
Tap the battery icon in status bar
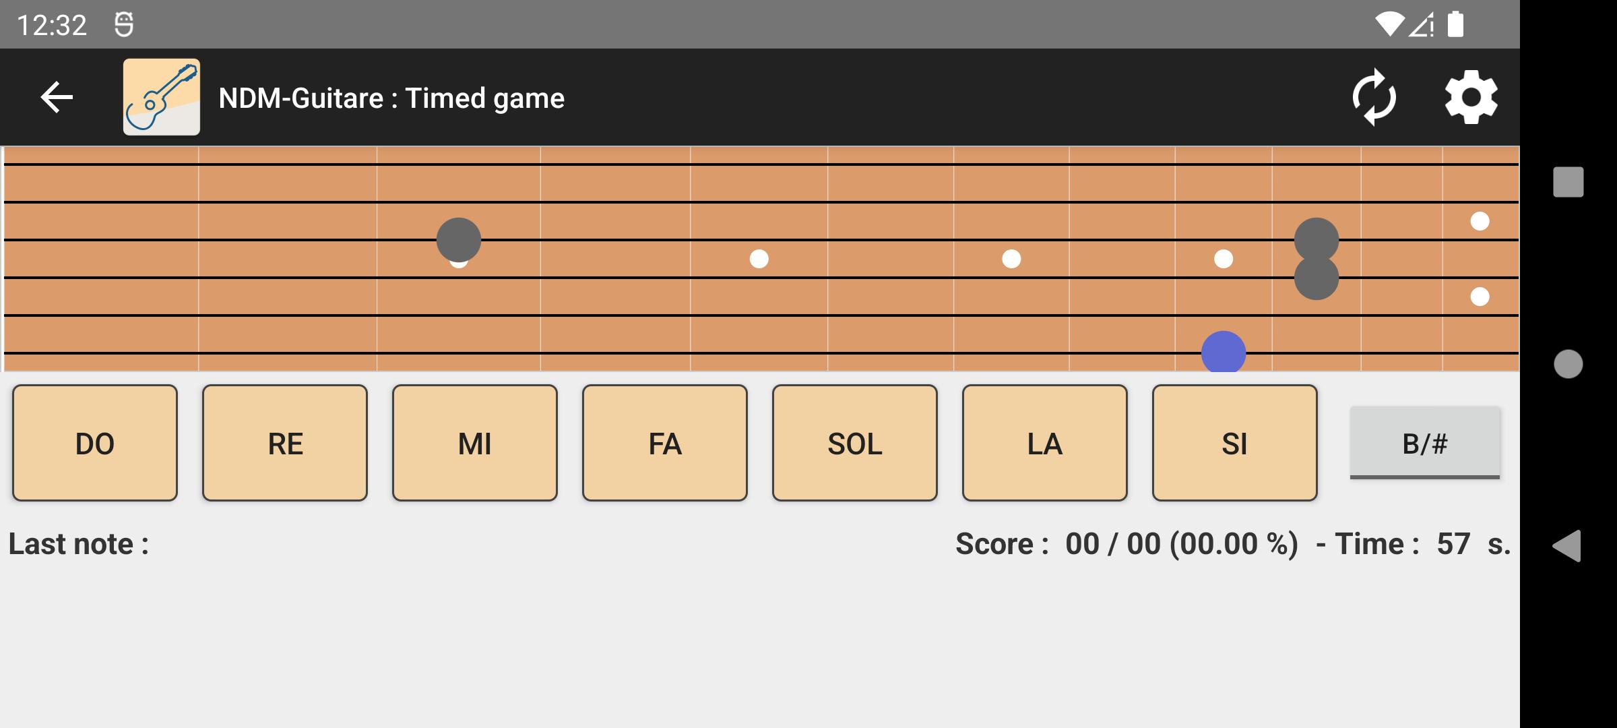1455,25
